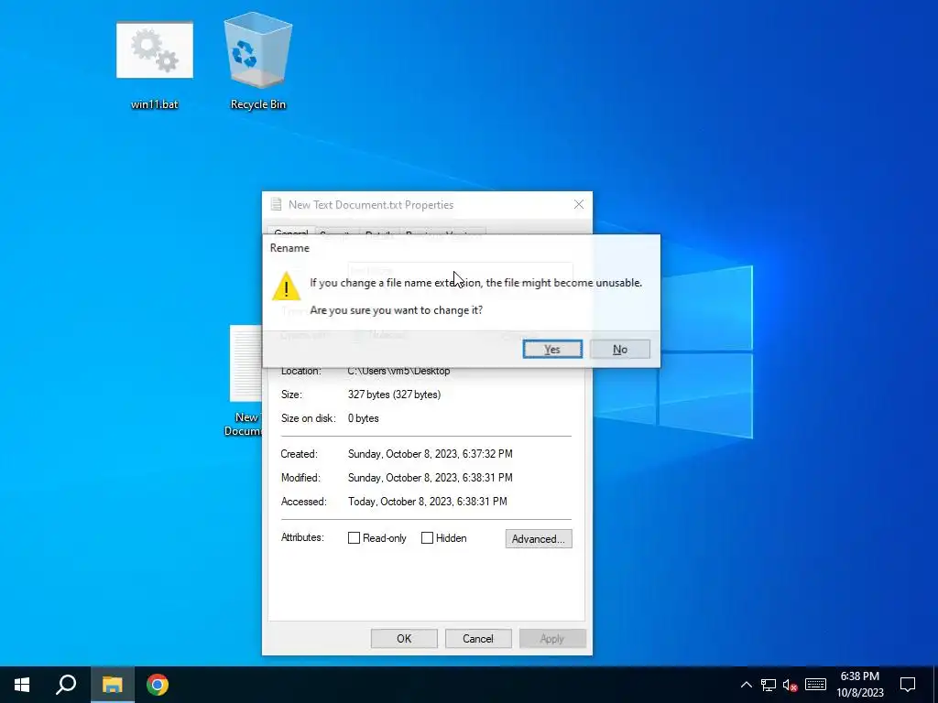
Task: Click 'New Text Document.txt Properties' title text
Action: (371, 204)
